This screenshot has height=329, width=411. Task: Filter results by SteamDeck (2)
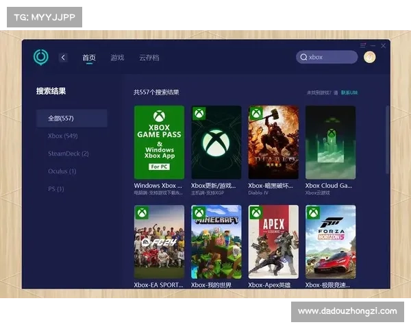coord(68,154)
